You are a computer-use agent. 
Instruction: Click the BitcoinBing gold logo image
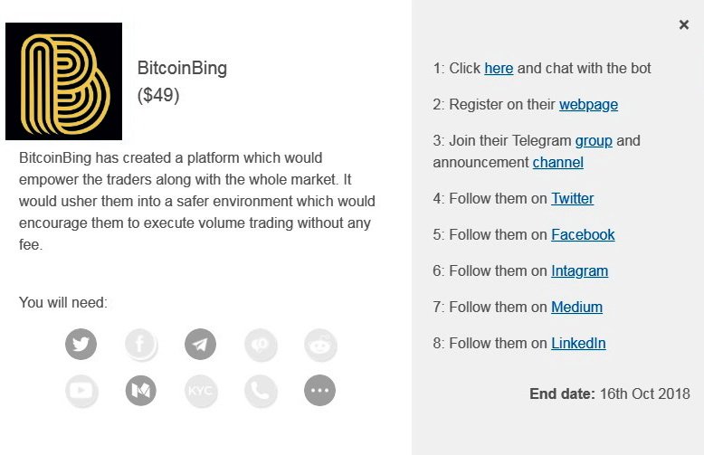coord(63,81)
